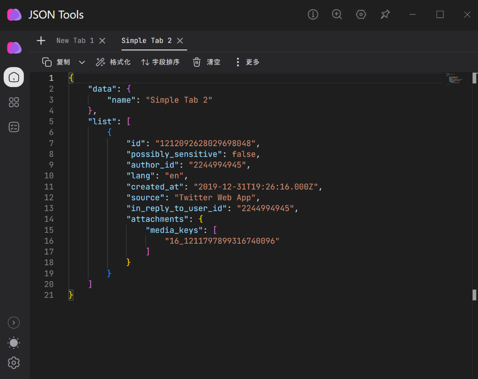Switch to the New Tab 1 tab

pyautogui.click(x=75, y=41)
